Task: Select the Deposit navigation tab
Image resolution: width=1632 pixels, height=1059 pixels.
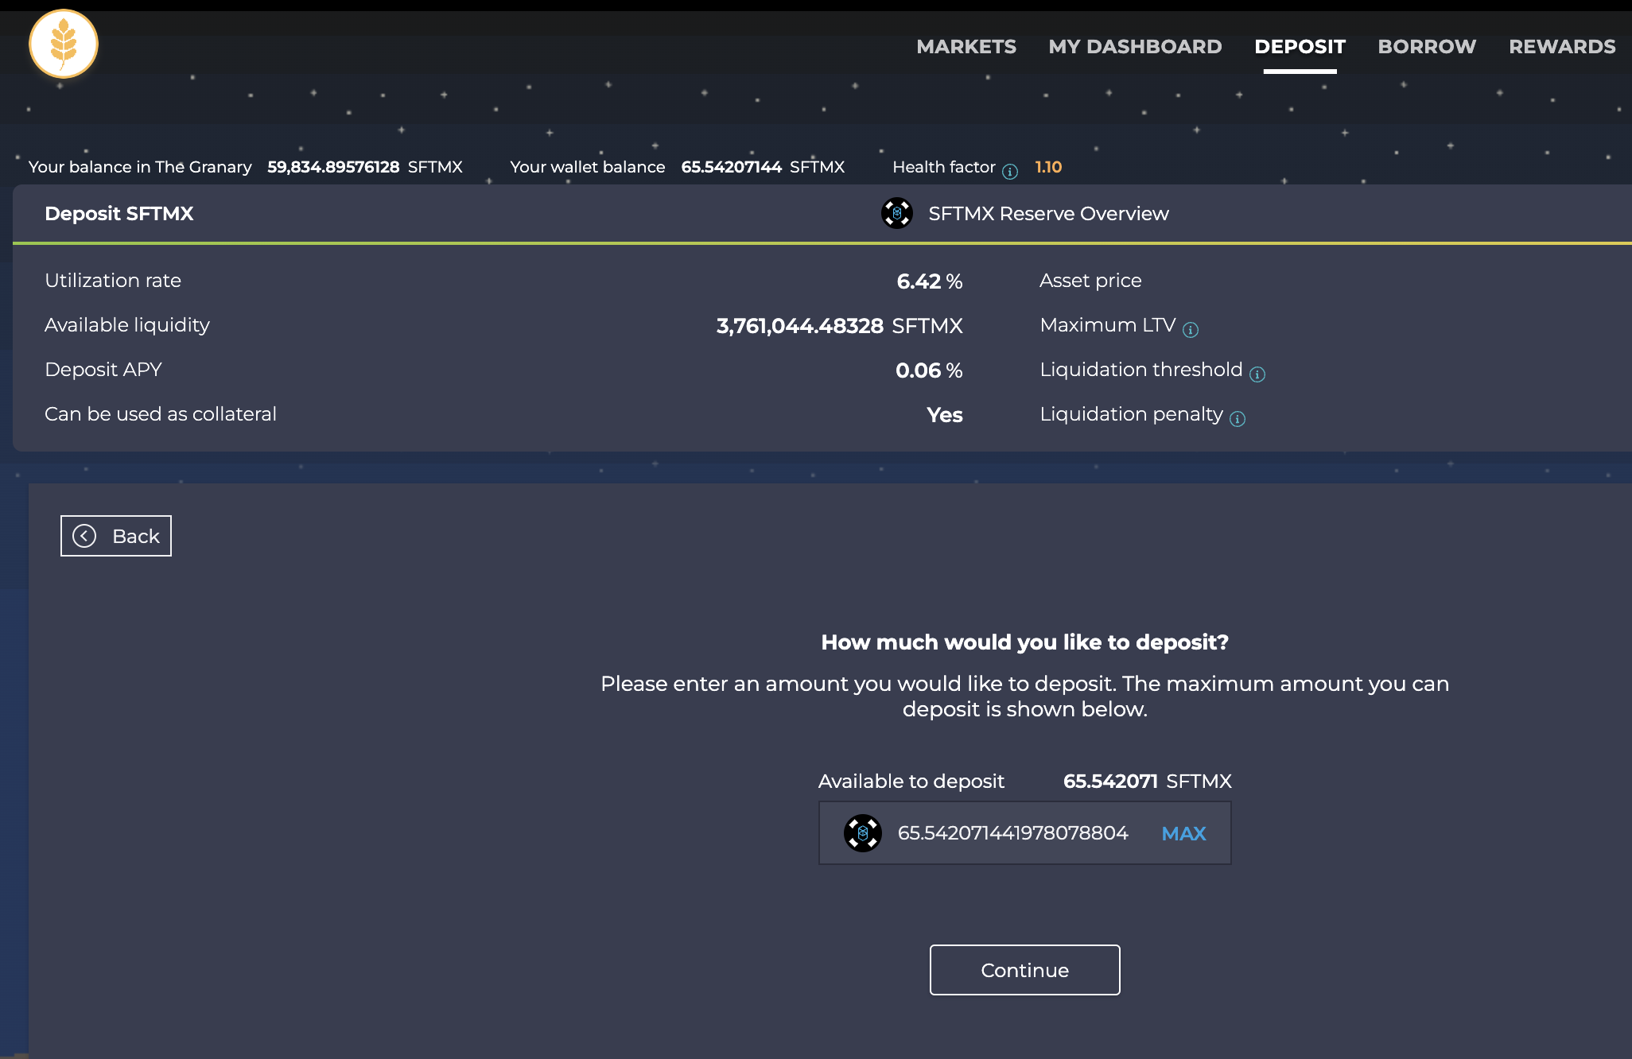Action: 1300,47
